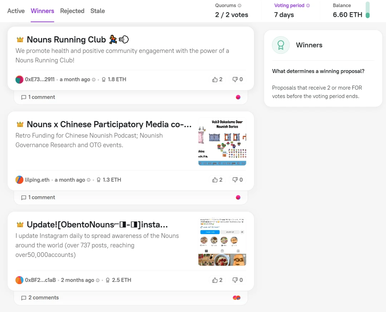This screenshot has width=386, height=312.
Task: Upvote the ObentoNouns Instagram update proposal
Action: pyautogui.click(x=217, y=280)
